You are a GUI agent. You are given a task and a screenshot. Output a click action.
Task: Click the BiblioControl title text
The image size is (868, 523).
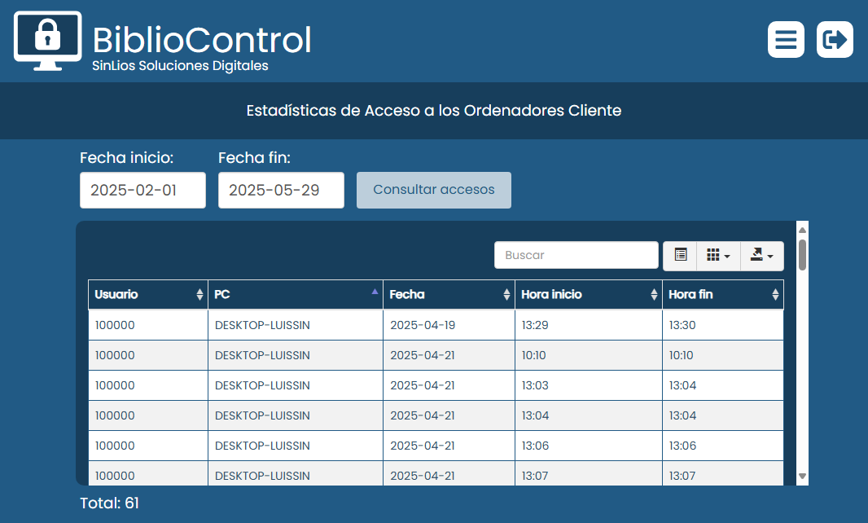[x=202, y=39]
